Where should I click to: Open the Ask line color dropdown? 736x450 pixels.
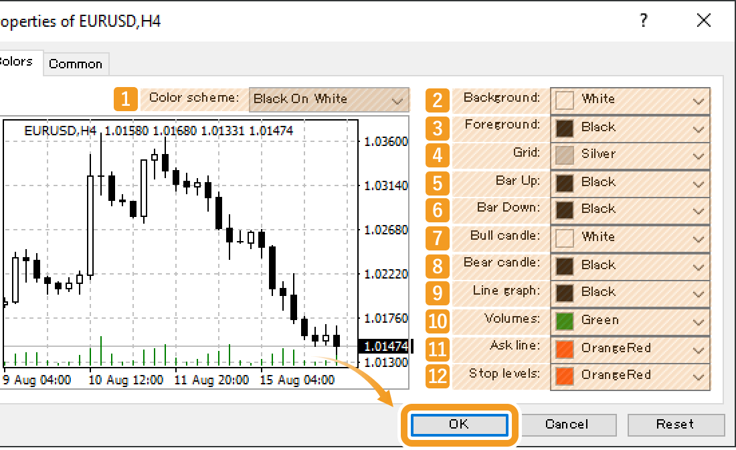pyautogui.click(x=629, y=348)
